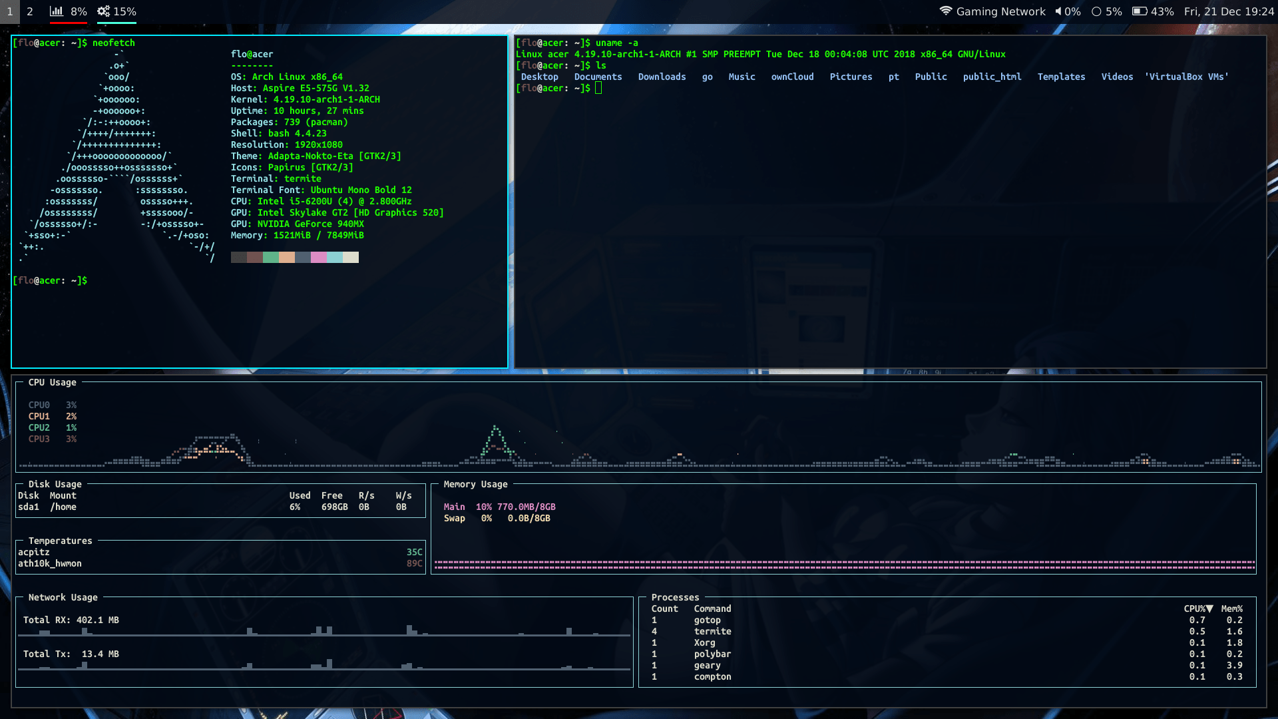The width and height of the screenshot is (1278, 719).
Task: Click the CPU bar chart icon in polybar
Action: [x=57, y=11]
